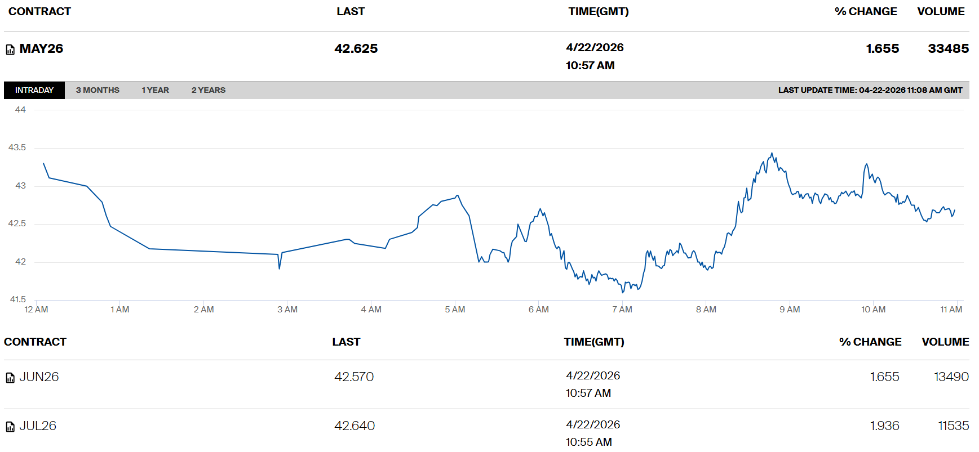Screen dimensions: 979x452
Task: Click the top % Change column header
Action: coord(865,12)
